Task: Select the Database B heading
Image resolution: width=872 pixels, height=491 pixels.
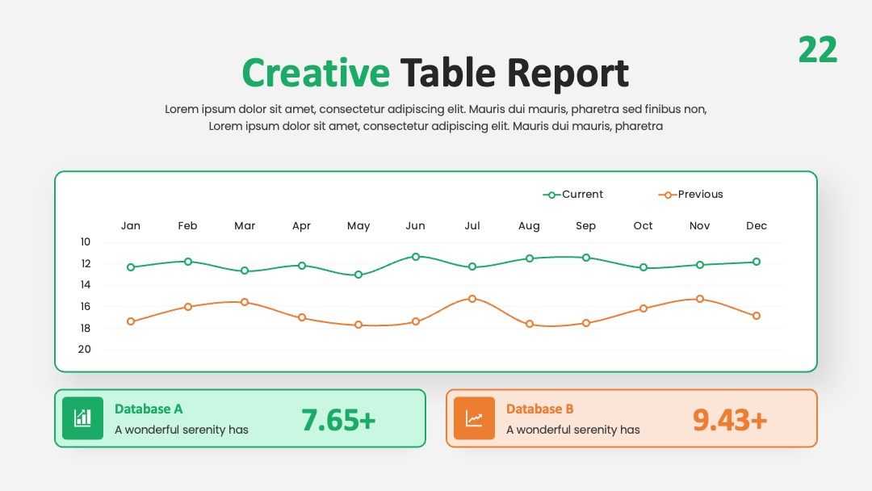Action: tap(539, 409)
